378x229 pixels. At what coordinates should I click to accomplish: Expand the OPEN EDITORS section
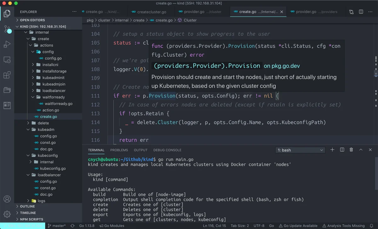48,20
